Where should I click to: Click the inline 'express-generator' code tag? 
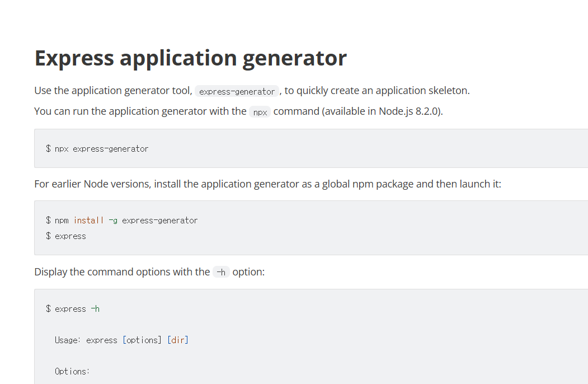coord(237,91)
